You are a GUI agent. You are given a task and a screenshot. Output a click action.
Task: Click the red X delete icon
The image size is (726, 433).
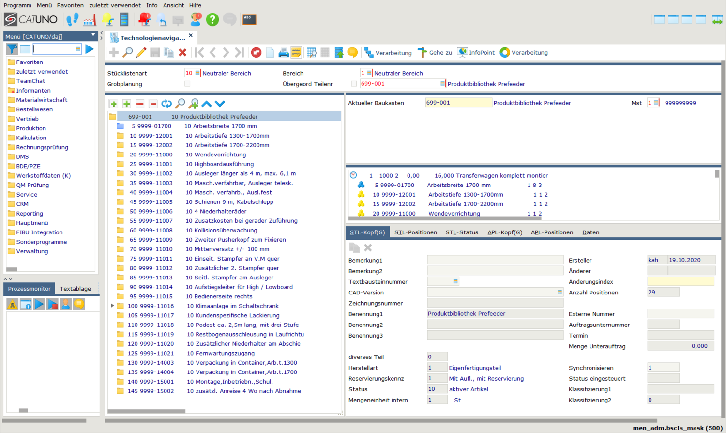tap(182, 53)
